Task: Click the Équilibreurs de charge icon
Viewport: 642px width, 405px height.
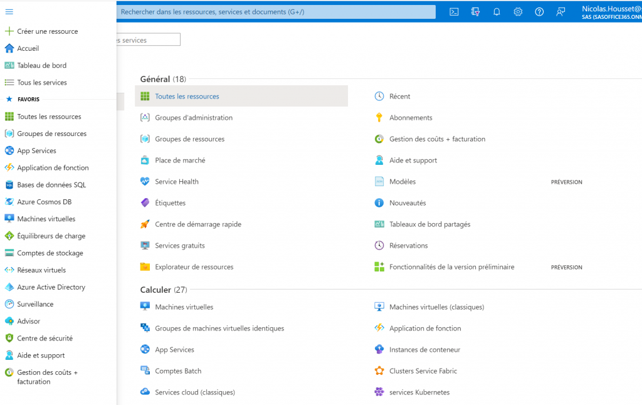Action: click(x=9, y=236)
